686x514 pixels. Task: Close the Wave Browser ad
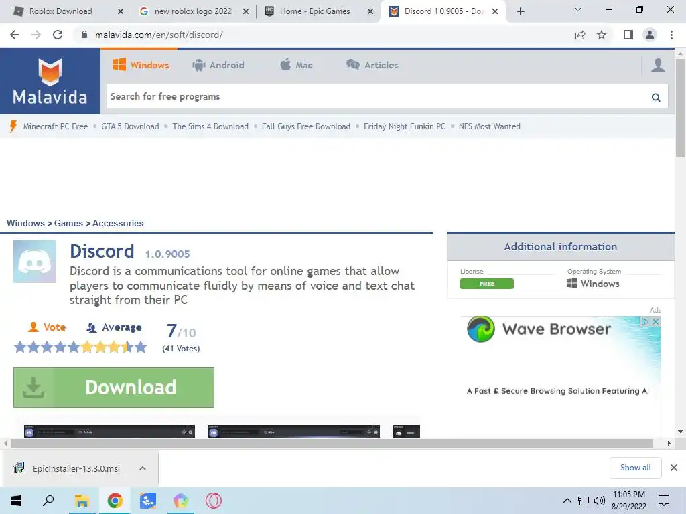click(655, 322)
